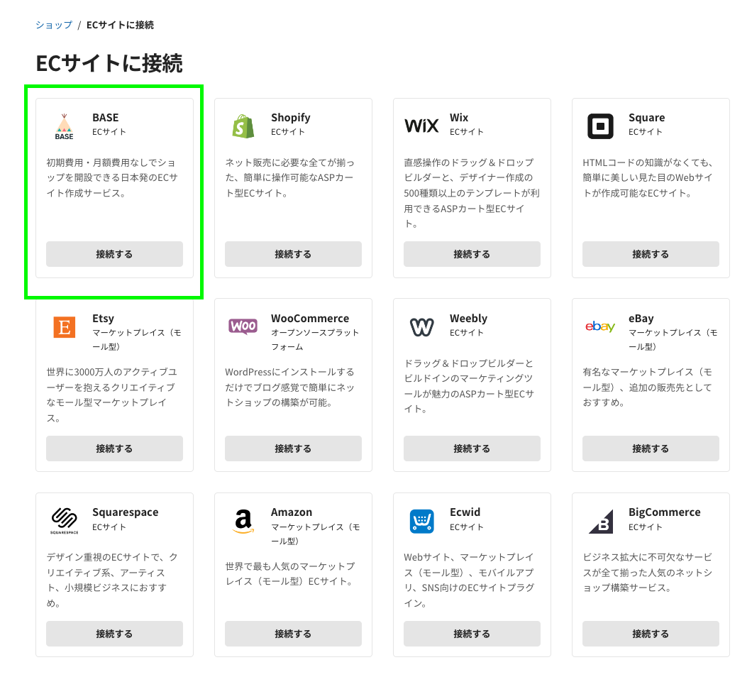The width and height of the screenshot is (752, 677).
Task: Click the BigCommerce B logo
Action: (601, 521)
